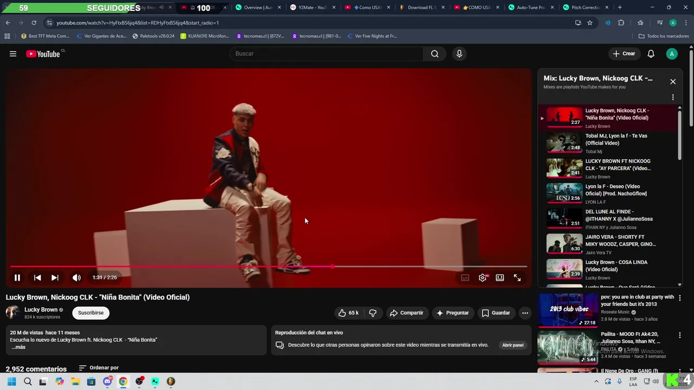Open options for Pailita MOOD video
The image size is (694, 390).
(x=680, y=335)
